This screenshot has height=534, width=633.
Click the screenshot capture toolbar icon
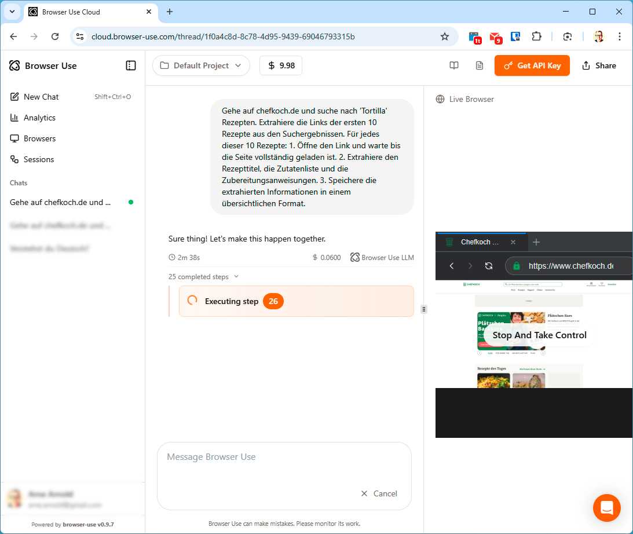pyautogui.click(x=567, y=36)
